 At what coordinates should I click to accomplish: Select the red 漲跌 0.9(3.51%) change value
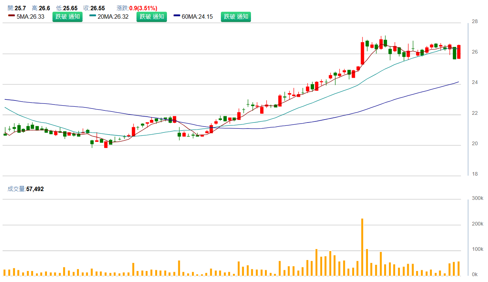click(x=143, y=8)
